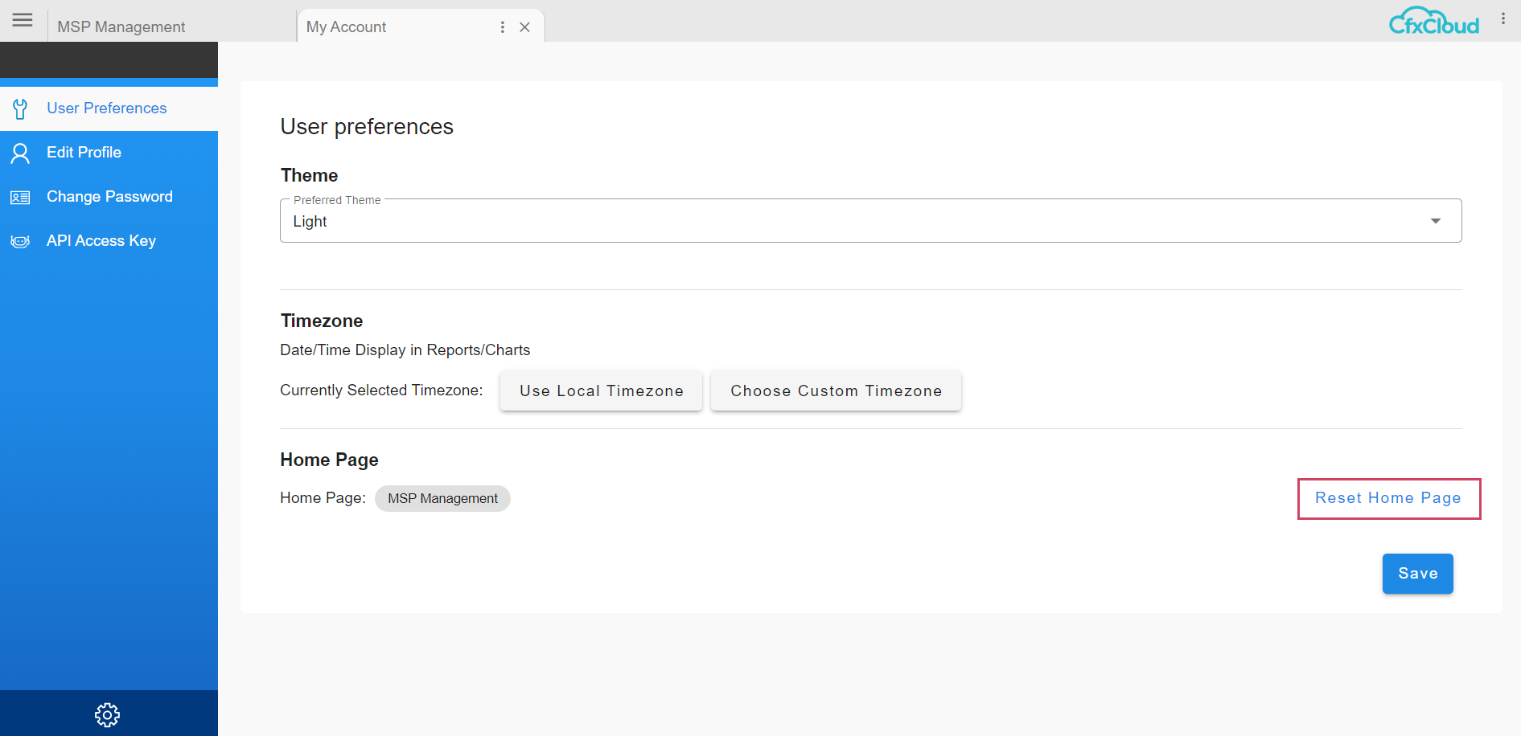Screen dimensions: 1521x736
Task: Click the CfxCloud logo
Action: [x=1433, y=22]
